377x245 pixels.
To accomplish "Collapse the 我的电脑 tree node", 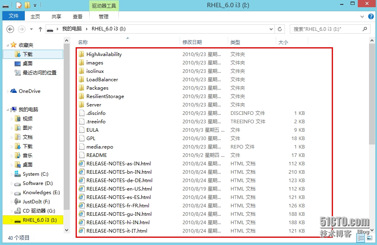I will (x=8, y=110).
